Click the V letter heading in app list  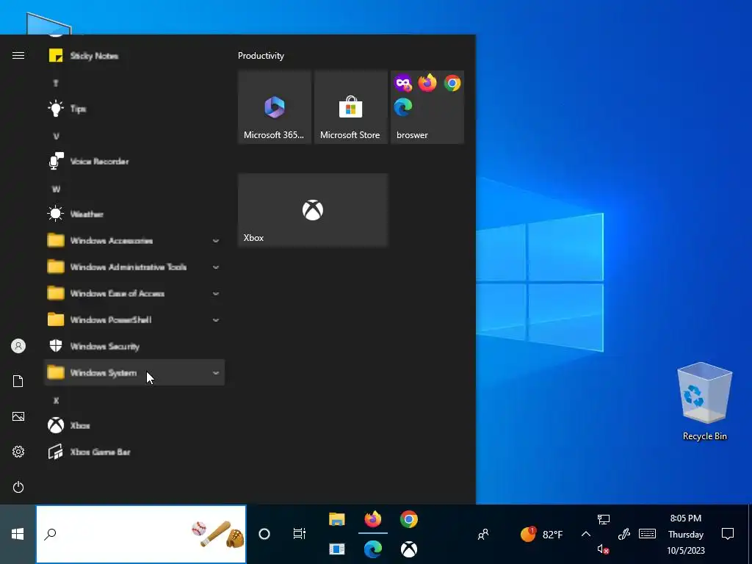click(x=56, y=136)
